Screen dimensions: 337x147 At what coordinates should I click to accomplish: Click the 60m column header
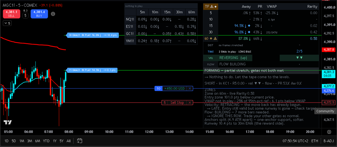pyautogui.click(x=191, y=12)
